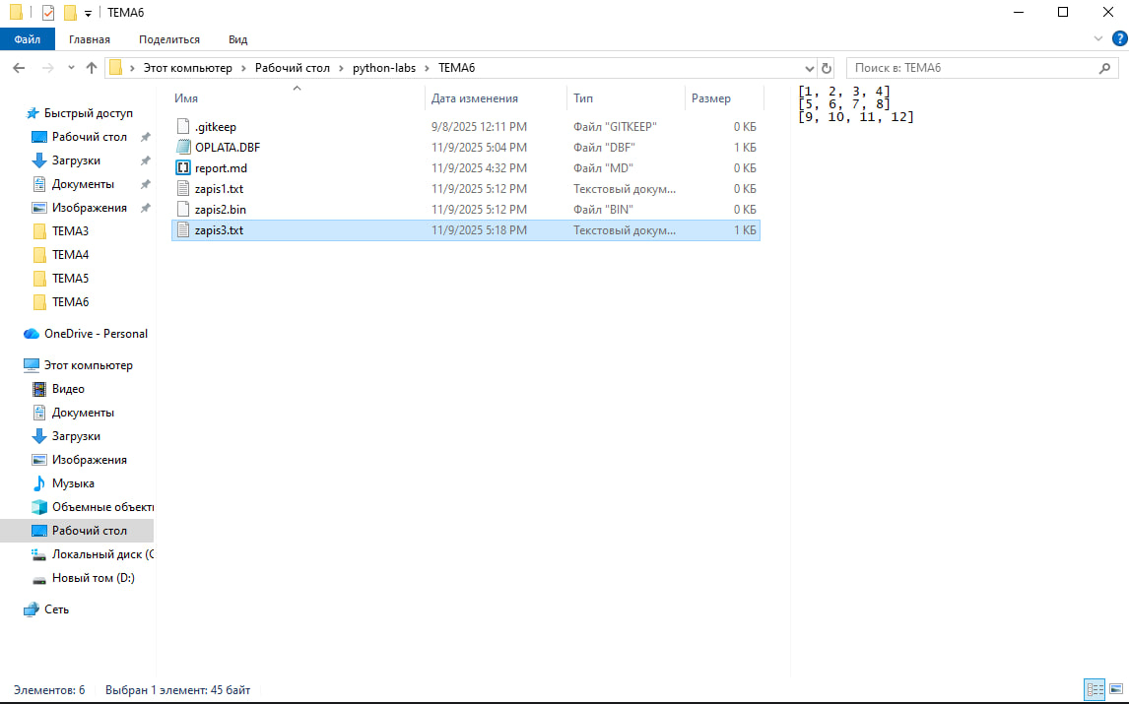Click the Up one level arrow

[x=92, y=68]
